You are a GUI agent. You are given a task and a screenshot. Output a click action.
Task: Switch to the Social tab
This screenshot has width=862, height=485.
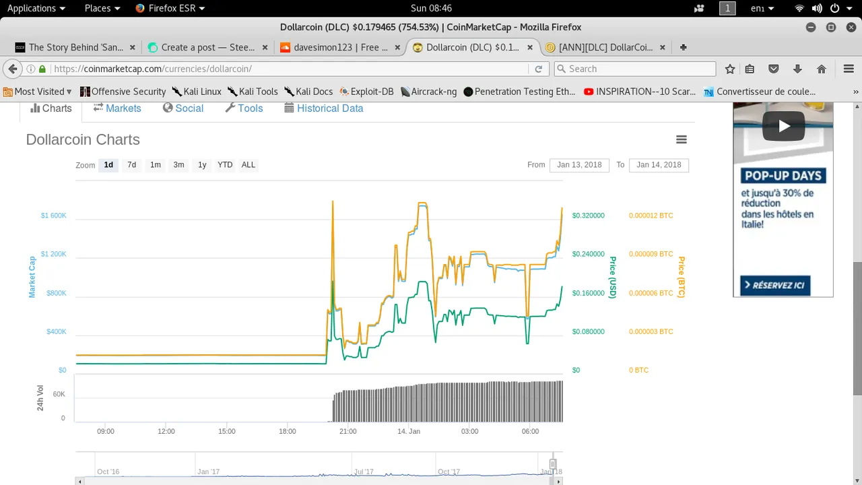pos(183,108)
